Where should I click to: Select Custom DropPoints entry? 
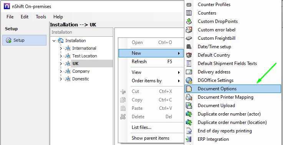[233, 21]
